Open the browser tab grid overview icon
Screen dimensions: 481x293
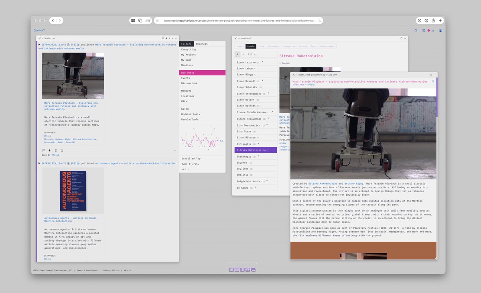(x=133, y=20)
